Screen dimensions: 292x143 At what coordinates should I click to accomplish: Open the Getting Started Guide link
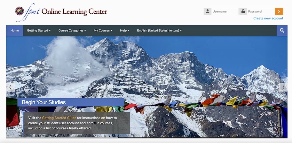pyautogui.click(x=59, y=118)
